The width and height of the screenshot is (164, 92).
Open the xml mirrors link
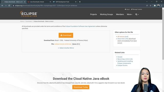[x=126, y=37]
